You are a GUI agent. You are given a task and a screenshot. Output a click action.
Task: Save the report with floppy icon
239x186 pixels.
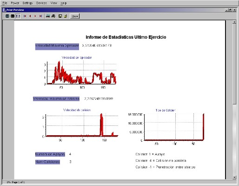[60, 16]
